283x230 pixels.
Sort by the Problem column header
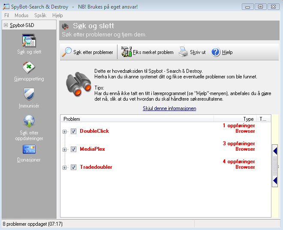click(x=137, y=119)
